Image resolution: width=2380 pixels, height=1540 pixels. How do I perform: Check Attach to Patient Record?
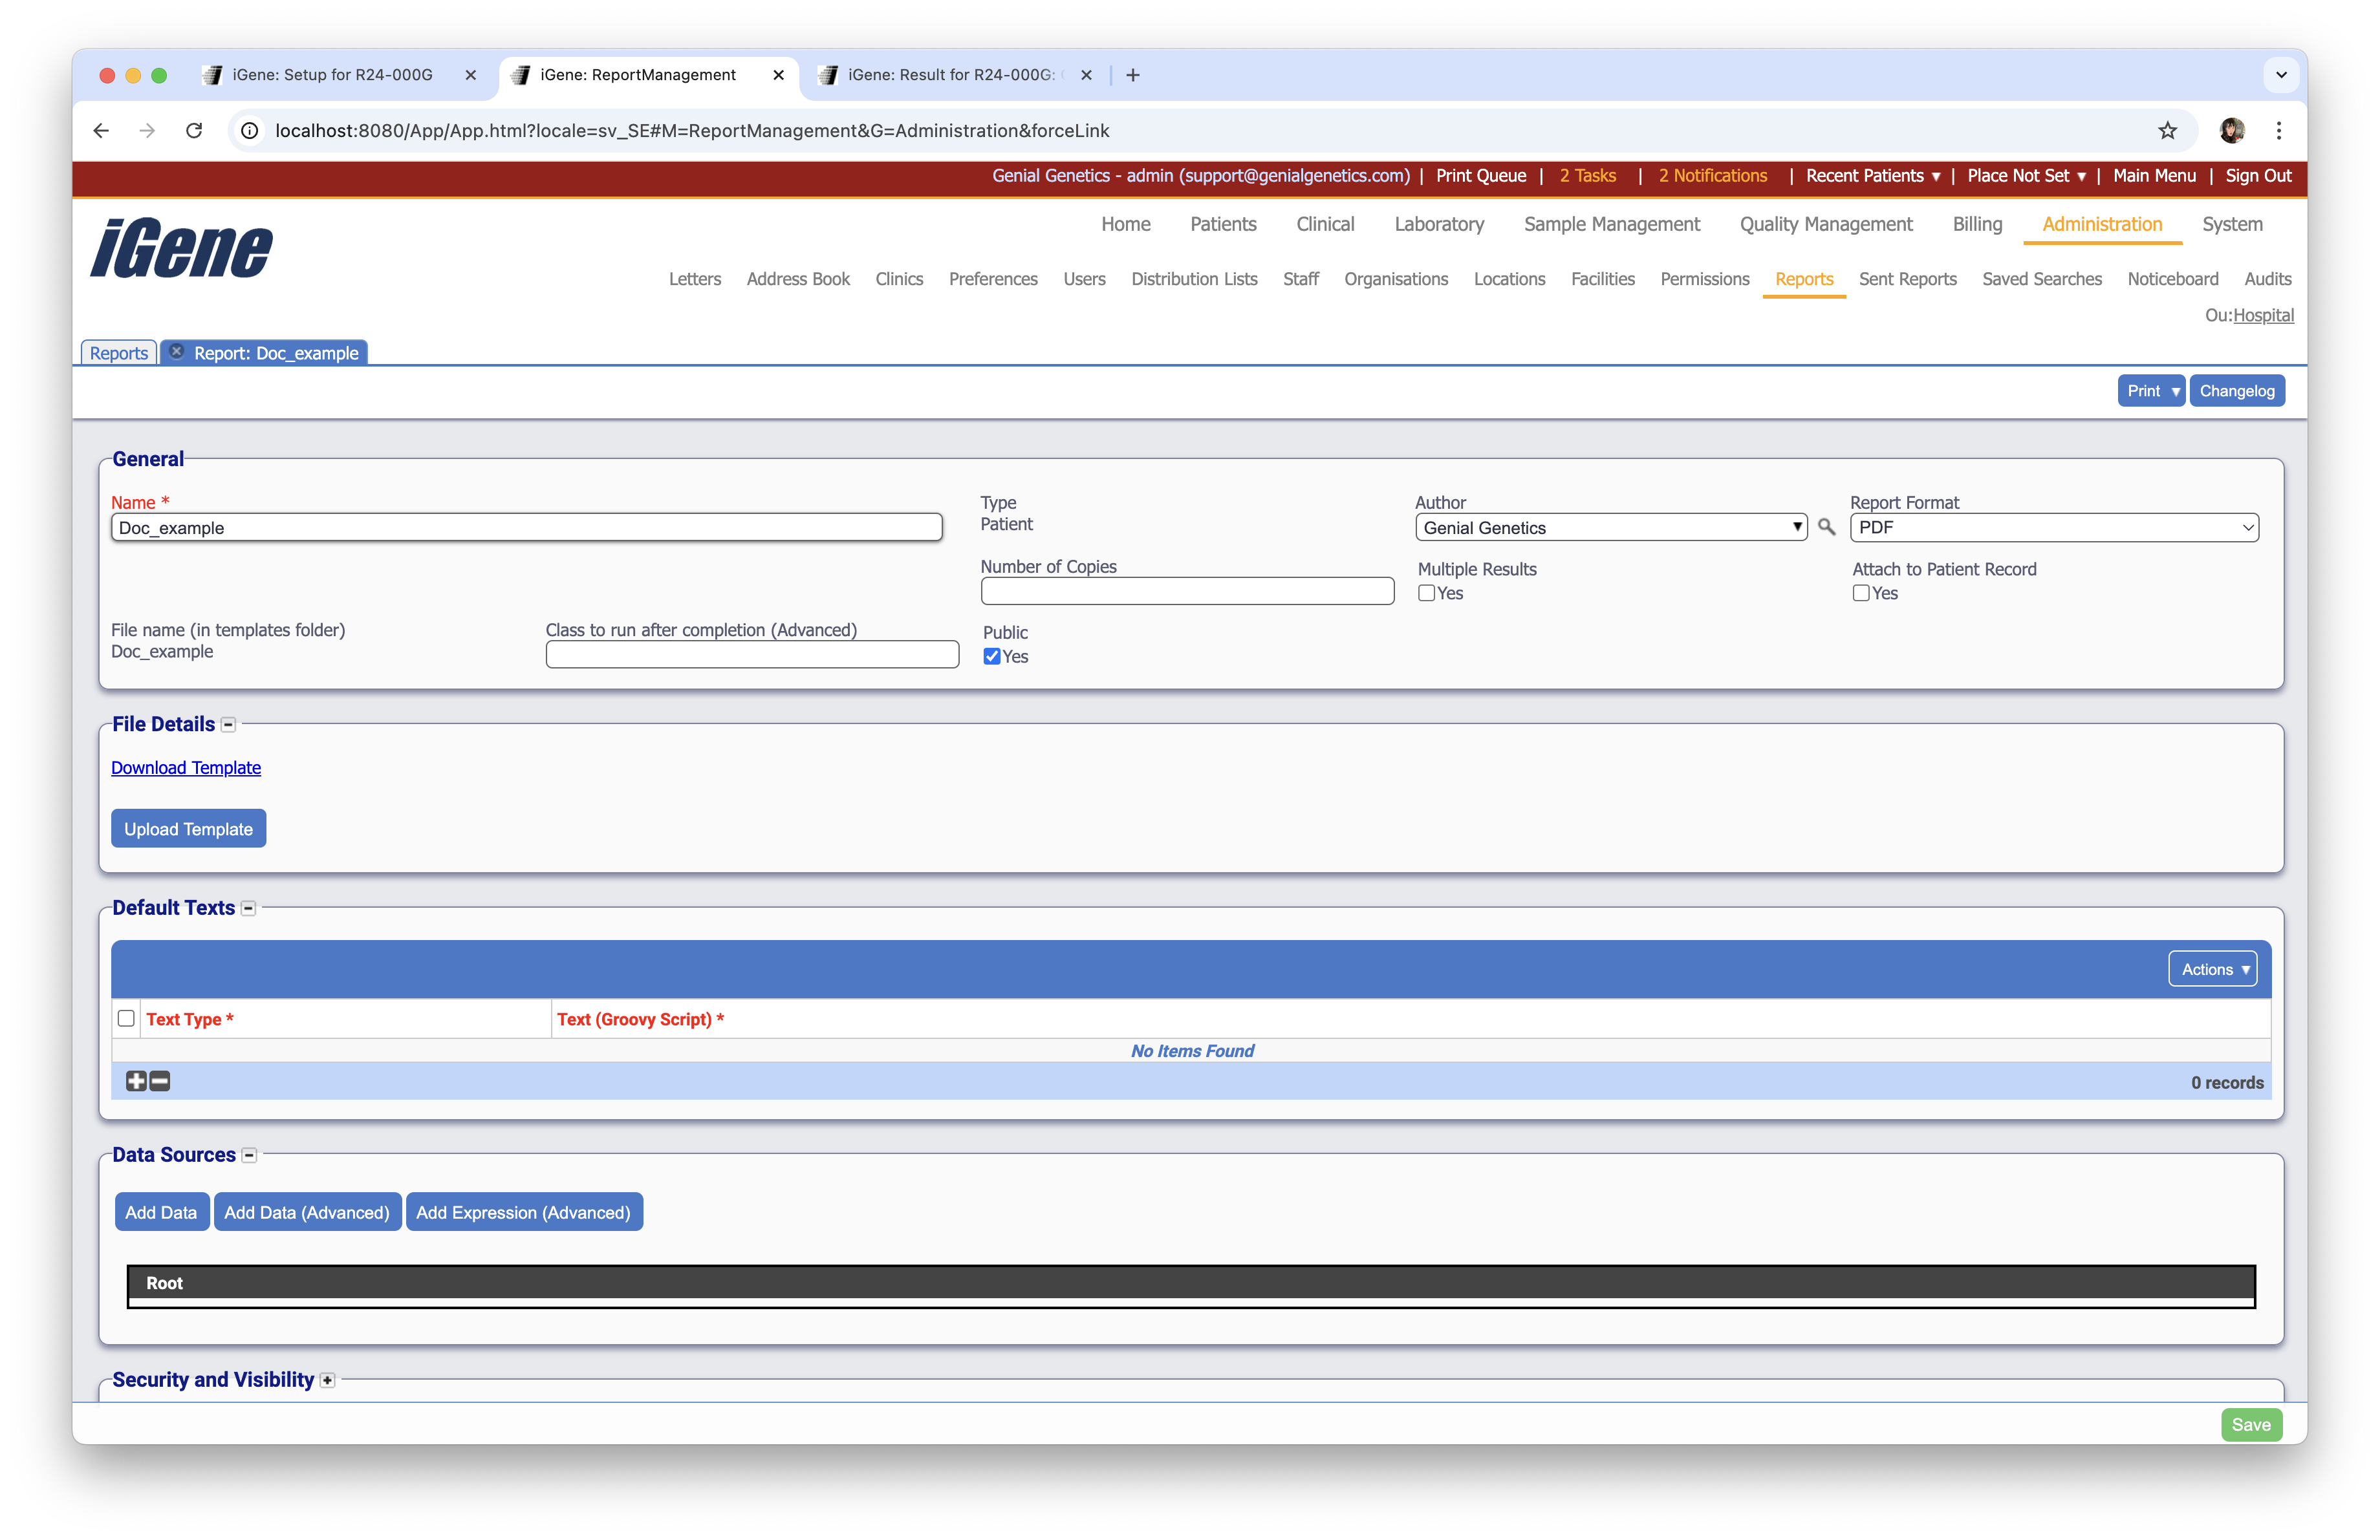(1861, 593)
